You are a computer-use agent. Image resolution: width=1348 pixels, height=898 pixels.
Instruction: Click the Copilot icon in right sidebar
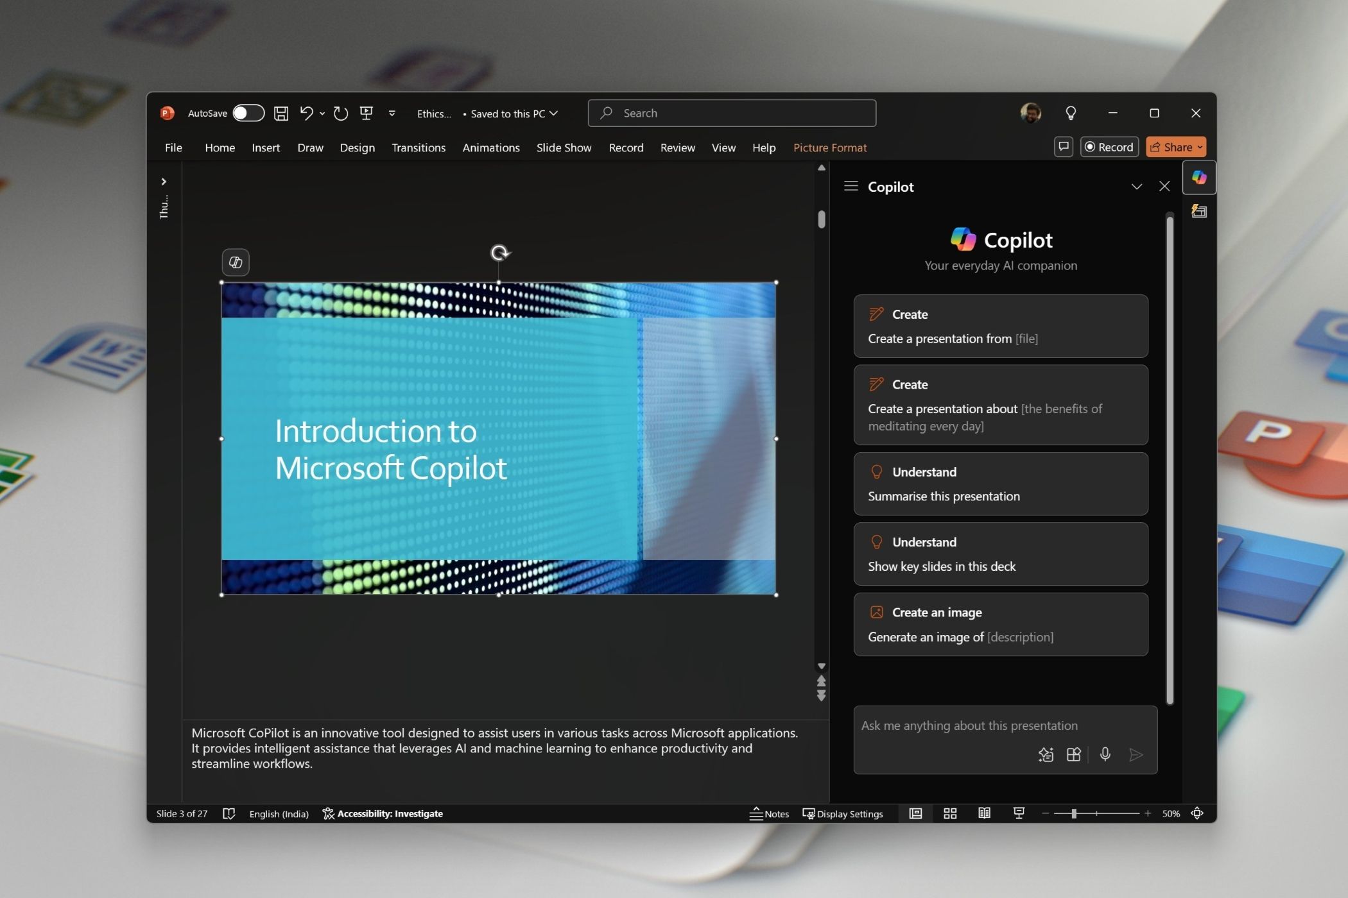click(1198, 178)
